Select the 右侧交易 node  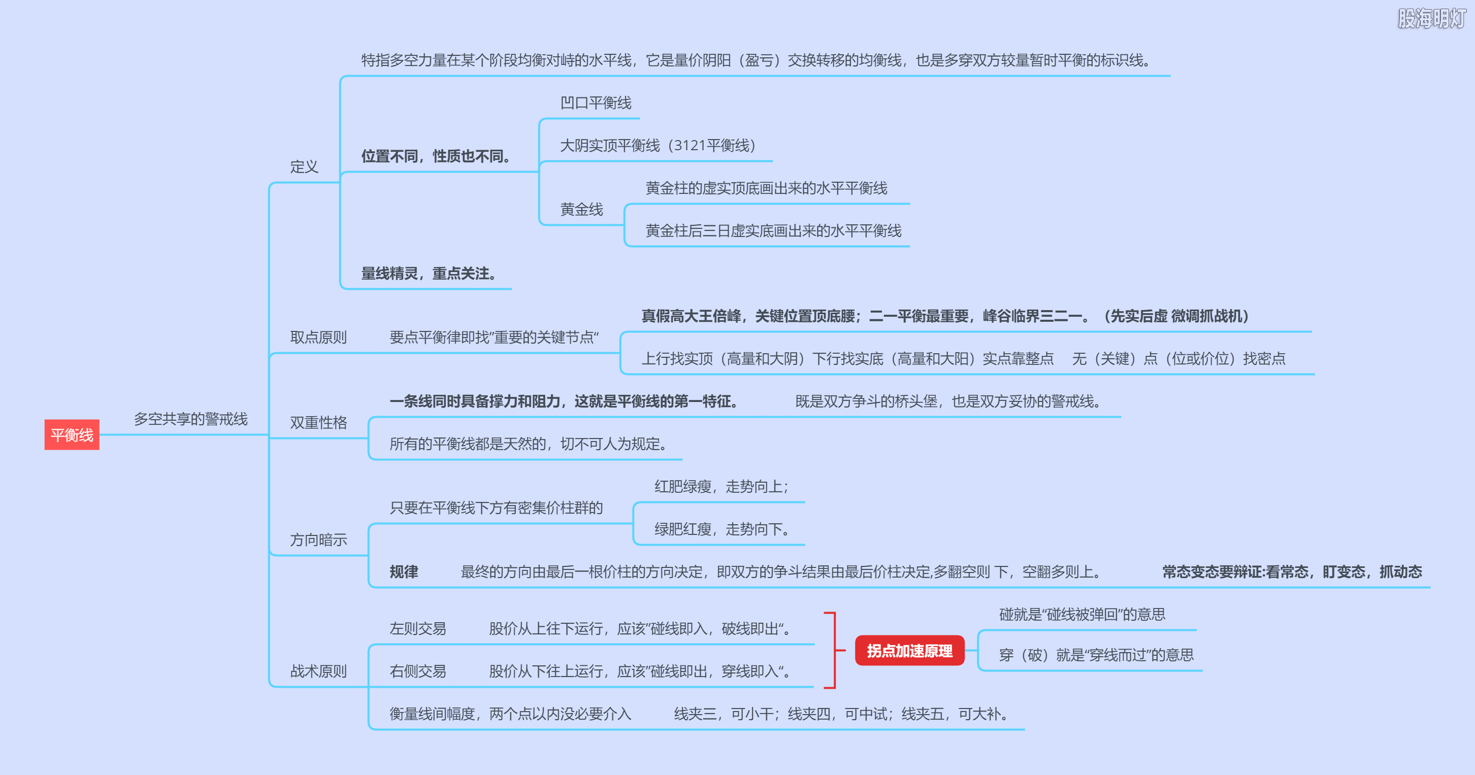417,671
